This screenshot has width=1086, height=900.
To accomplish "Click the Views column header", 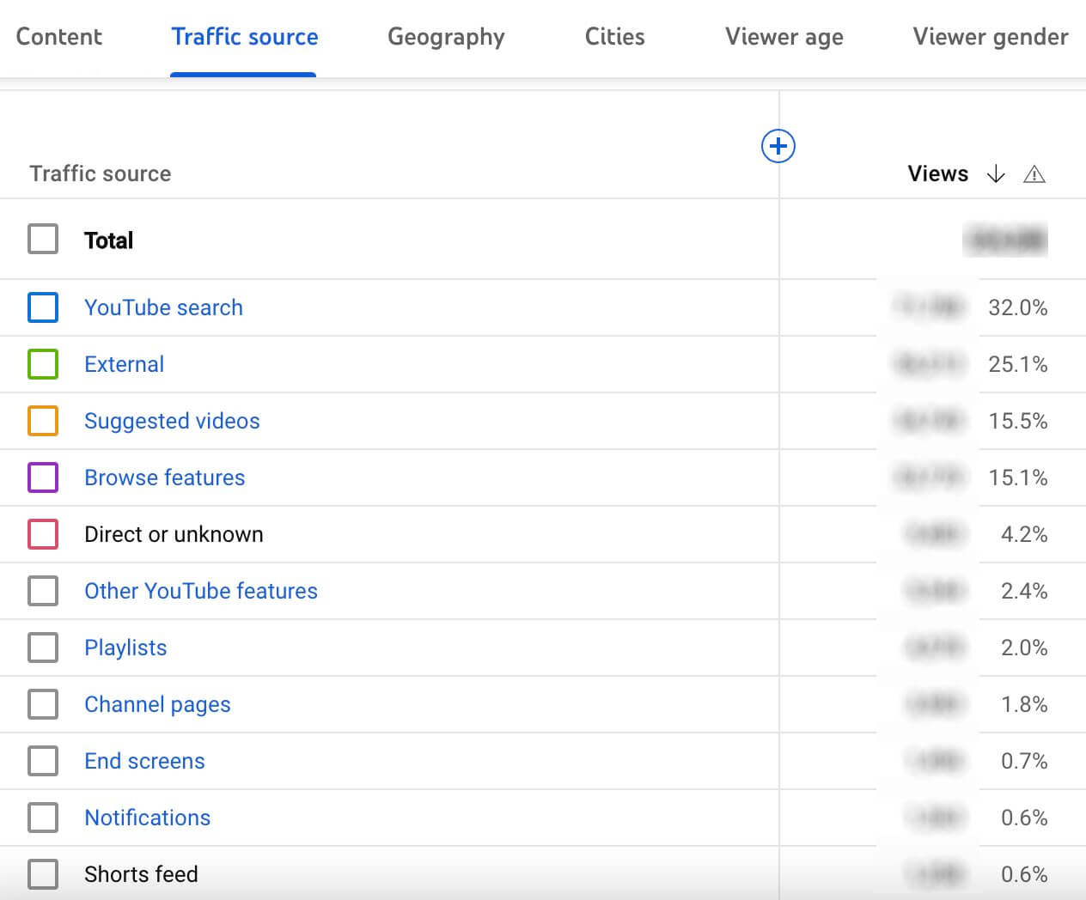I will (937, 173).
